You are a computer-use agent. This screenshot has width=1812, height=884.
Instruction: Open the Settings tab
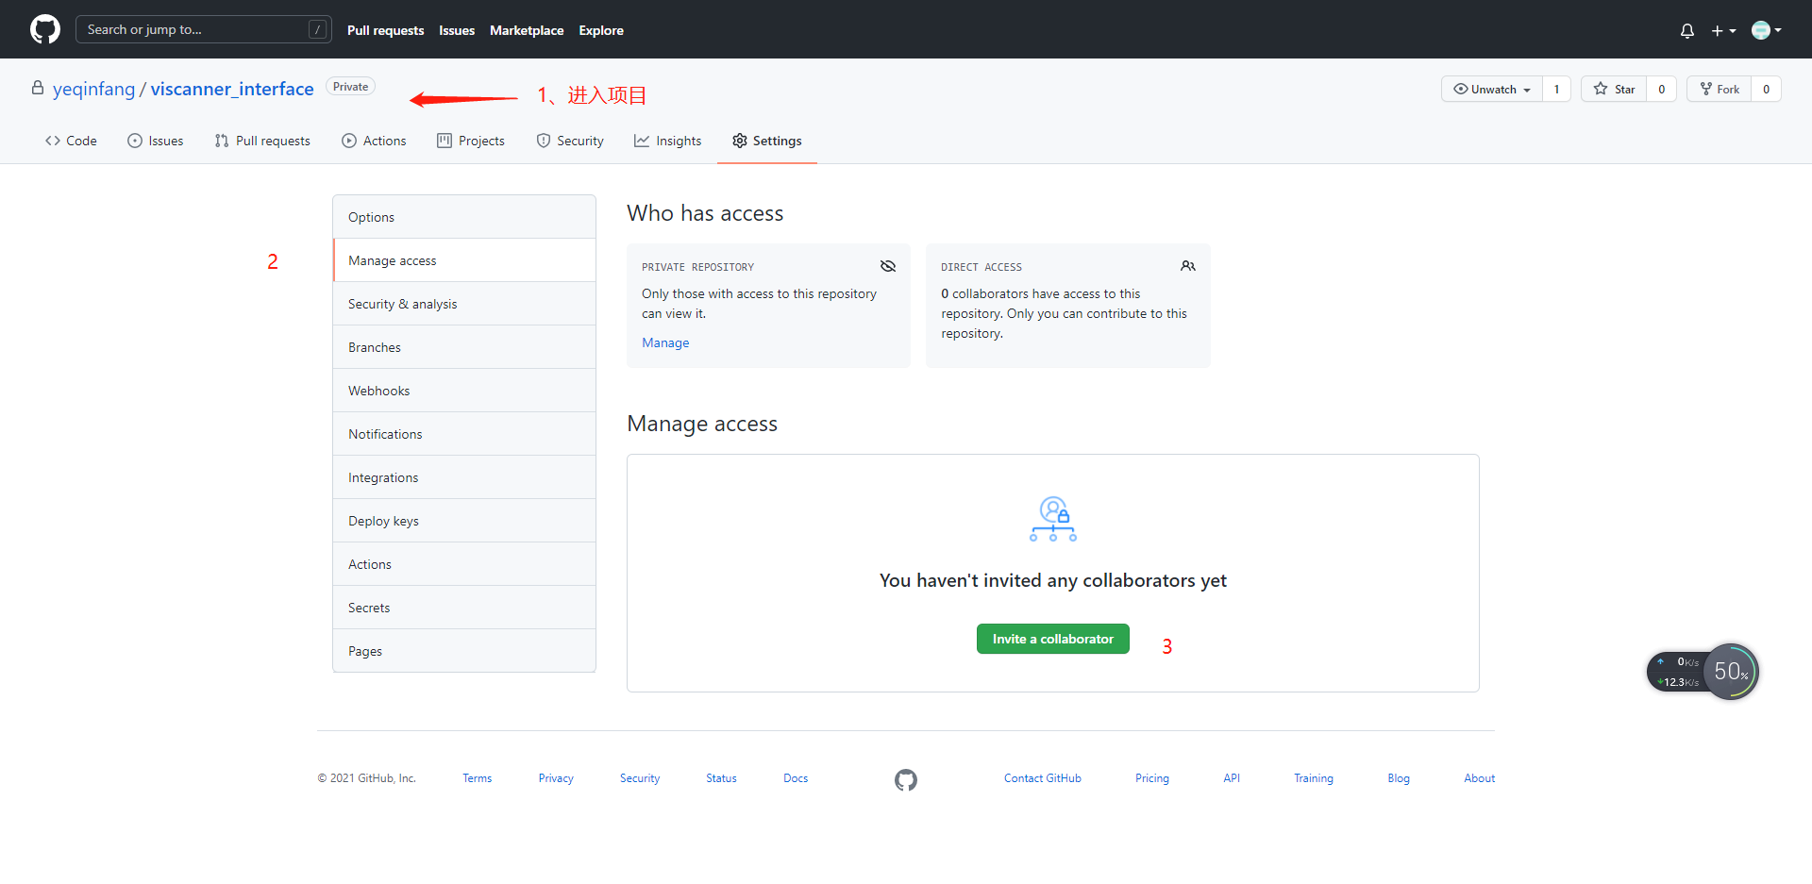coord(767,141)
